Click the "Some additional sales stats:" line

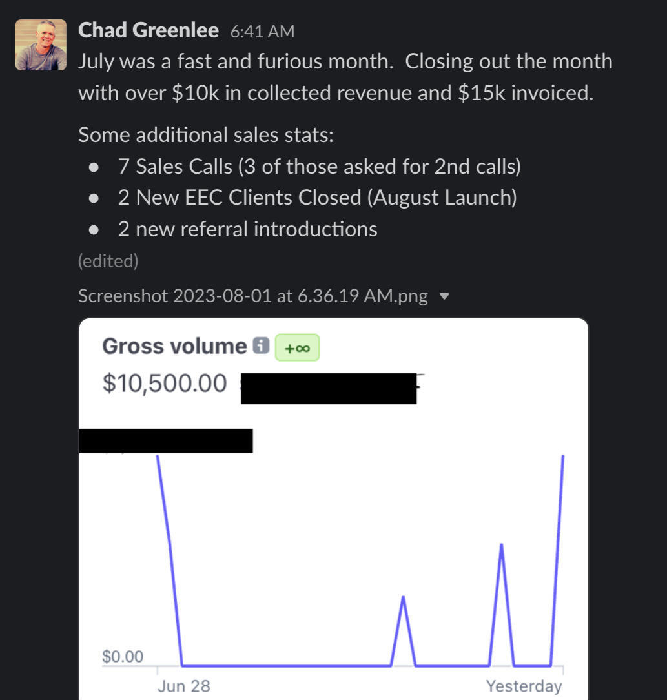[206, 135]
